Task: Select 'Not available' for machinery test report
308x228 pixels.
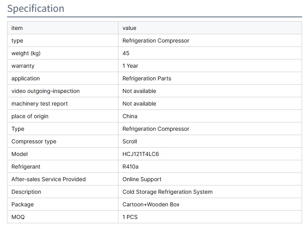Action: [139, 104]
